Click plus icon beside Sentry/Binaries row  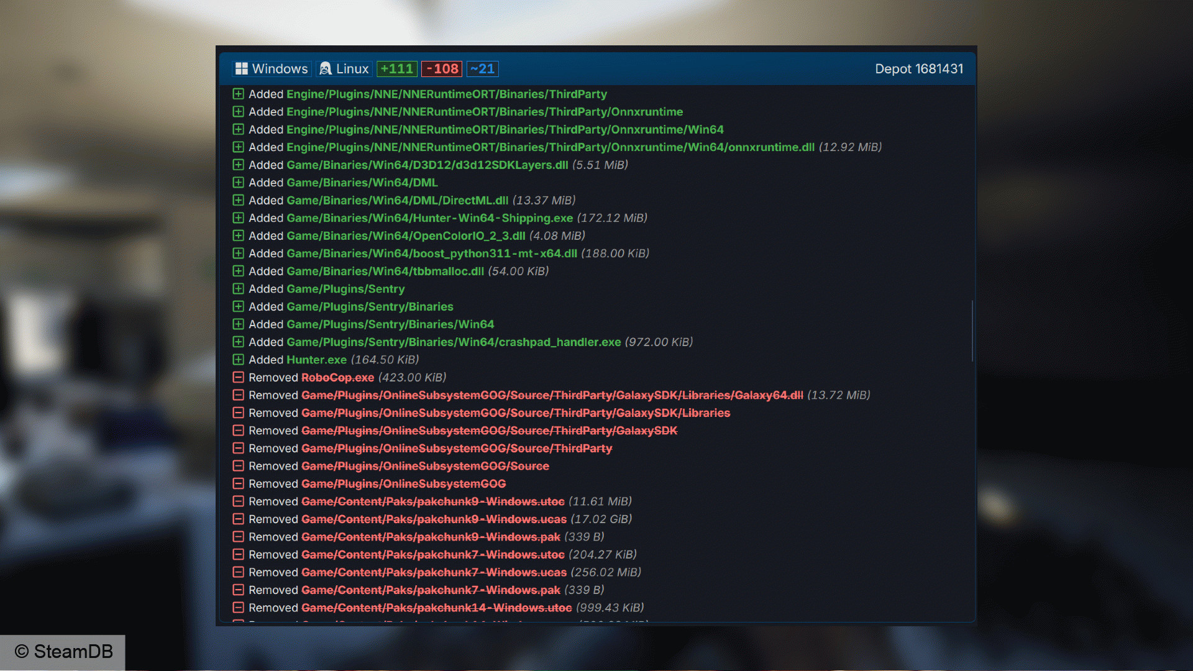(x=238, y=306)
